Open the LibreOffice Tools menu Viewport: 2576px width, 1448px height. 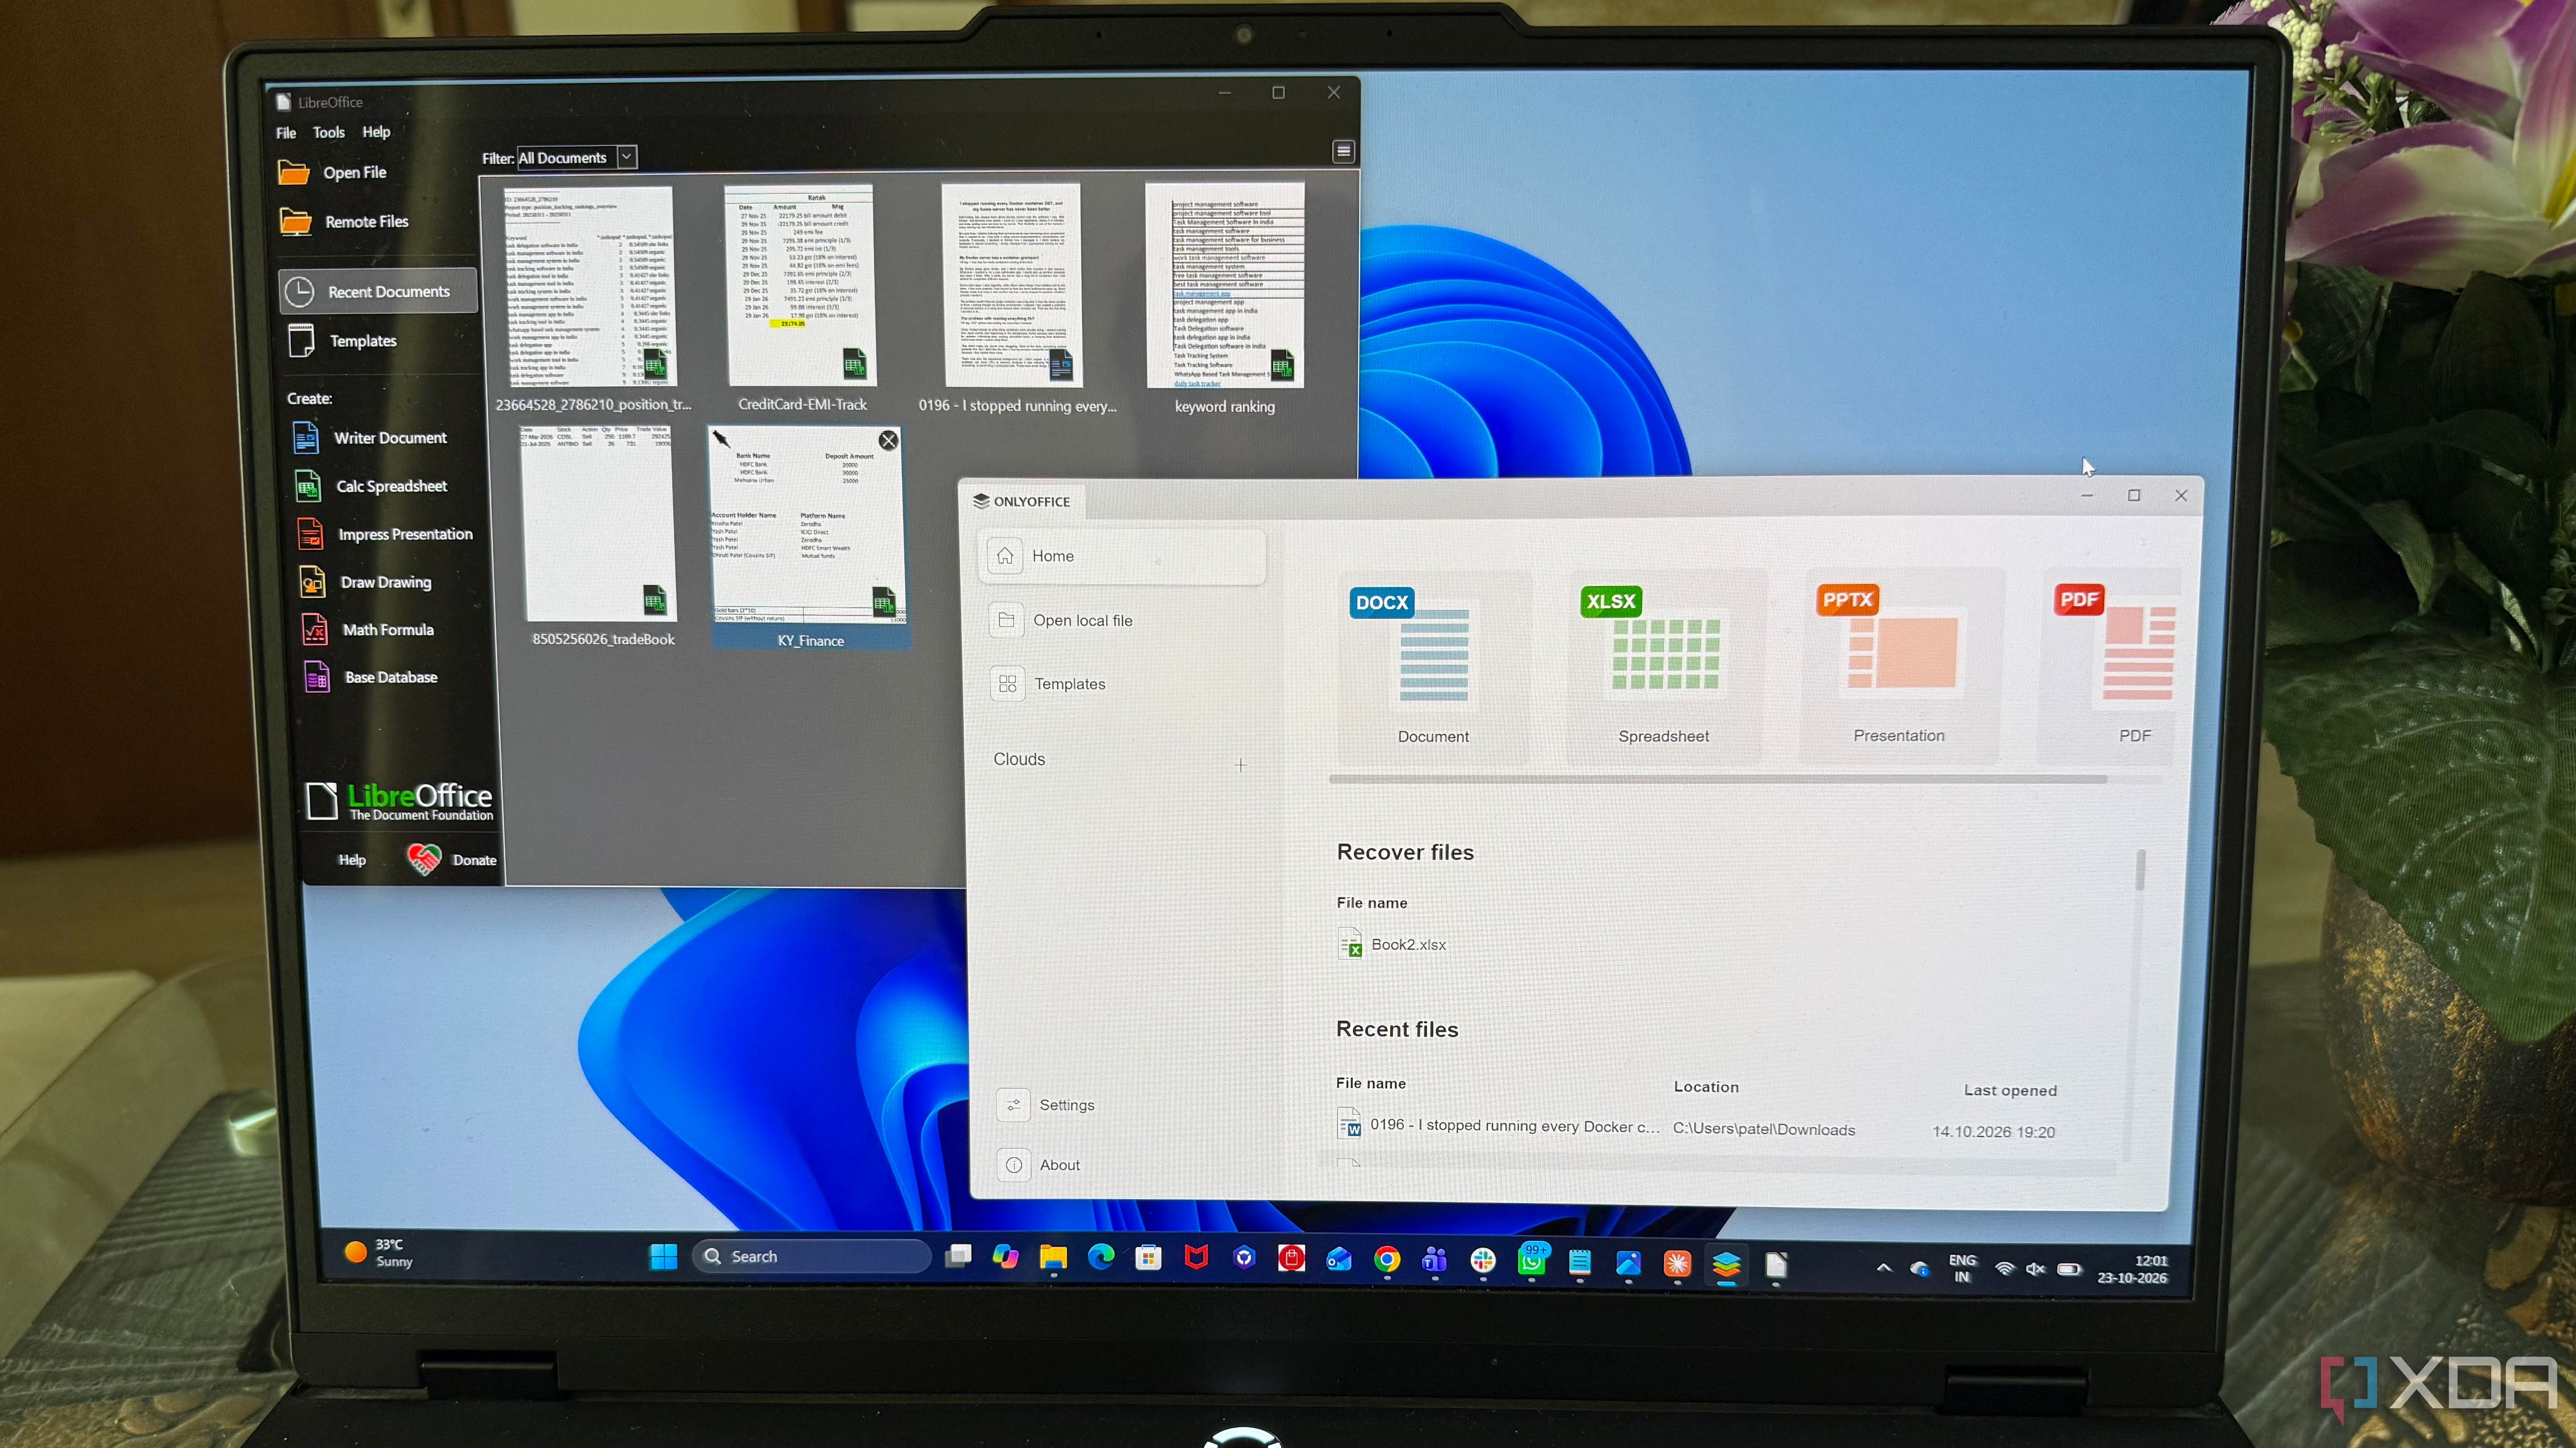pyautogui.click(x=329, y=132)
